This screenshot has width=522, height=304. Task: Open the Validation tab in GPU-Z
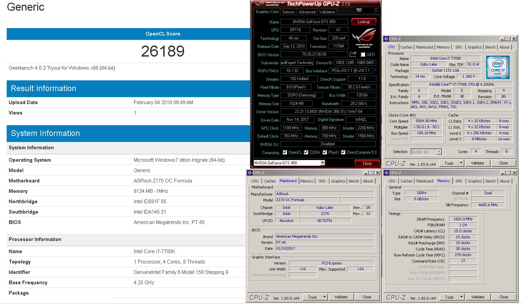327,12
